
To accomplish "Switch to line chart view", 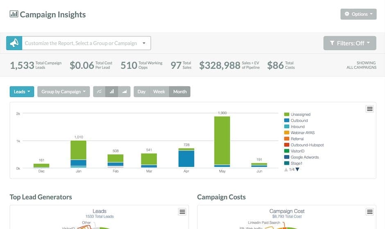I will [99, 92].
